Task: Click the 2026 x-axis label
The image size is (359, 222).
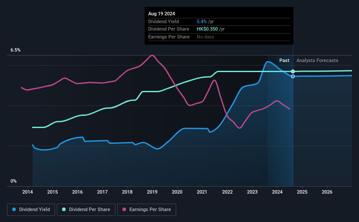Action: (x=327, y=192)
